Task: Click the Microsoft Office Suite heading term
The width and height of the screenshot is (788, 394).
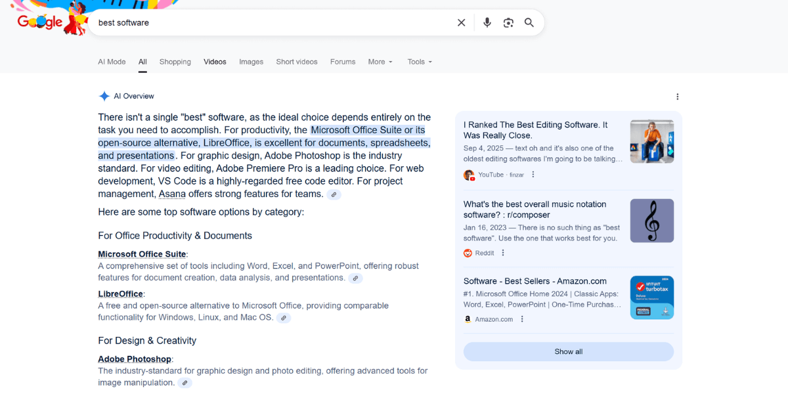Action: 142,254
